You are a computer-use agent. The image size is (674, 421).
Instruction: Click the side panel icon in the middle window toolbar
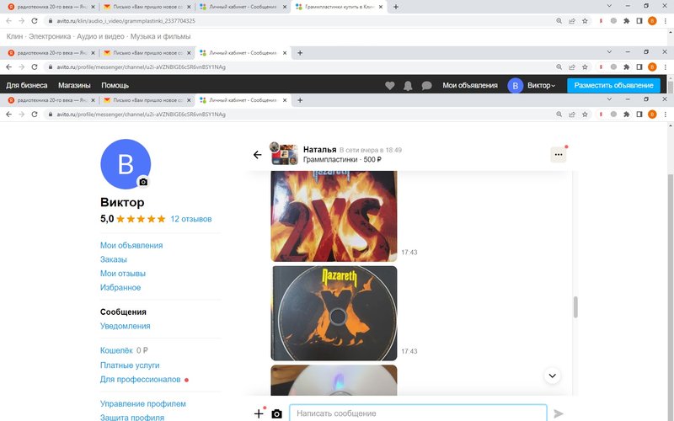coord(639,67)
